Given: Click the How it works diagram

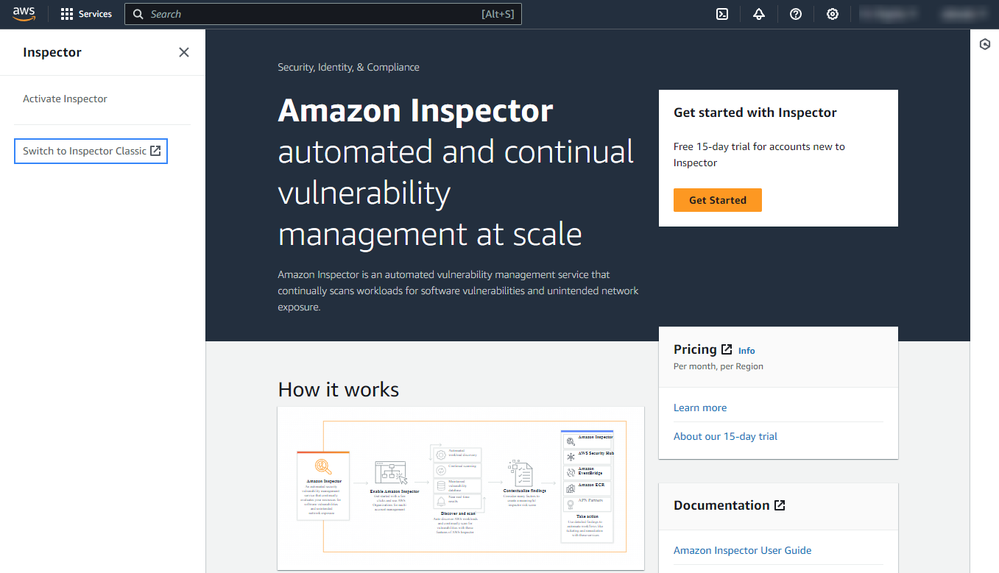Looking at the screenshot, I should [x=461, y=487].
